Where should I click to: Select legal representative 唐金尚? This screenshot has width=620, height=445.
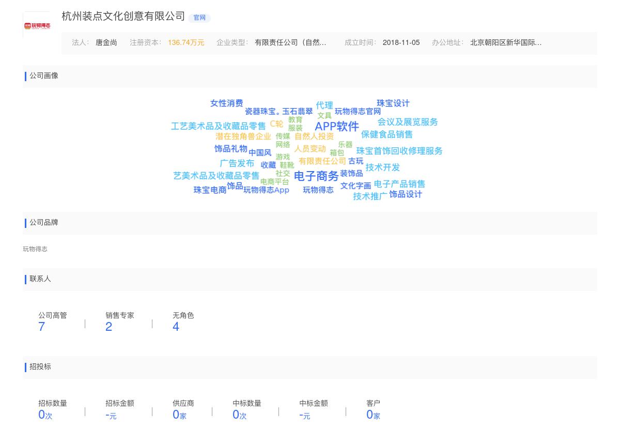106,43
